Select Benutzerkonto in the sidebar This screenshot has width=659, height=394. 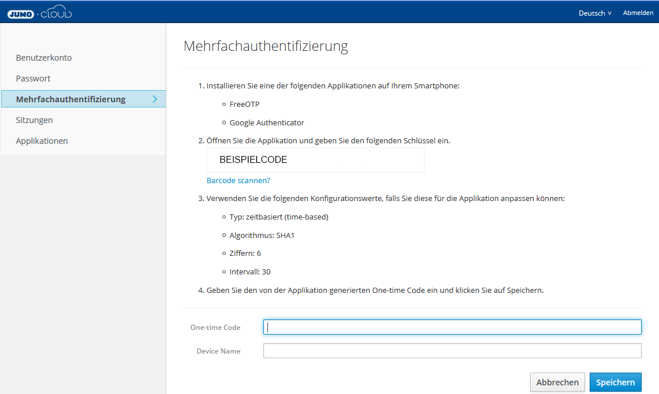click(x=44, y=57)
